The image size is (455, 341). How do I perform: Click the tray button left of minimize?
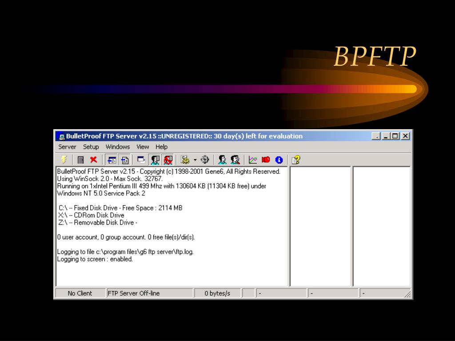click(x=376, y=136)
